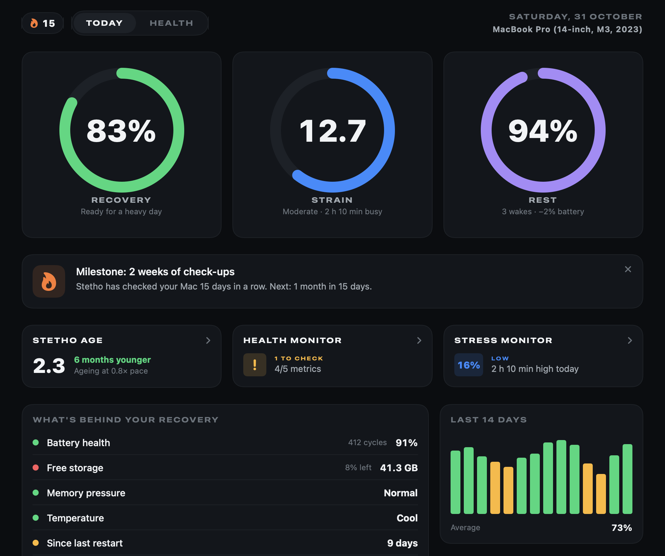Click the green dot beside Memory pressure
This screenshot has height=556, width=665.
(36, 493)
